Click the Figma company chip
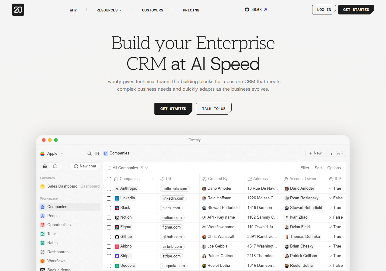 [123, 227]
